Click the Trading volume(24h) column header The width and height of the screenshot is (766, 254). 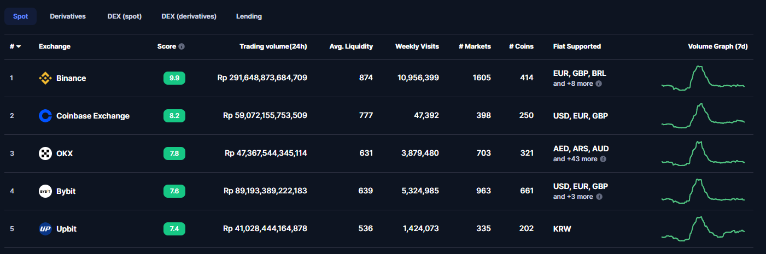tap(273, 46)
